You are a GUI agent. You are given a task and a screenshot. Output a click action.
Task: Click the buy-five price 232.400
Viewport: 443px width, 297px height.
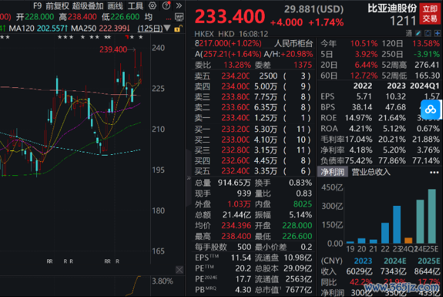236,171
